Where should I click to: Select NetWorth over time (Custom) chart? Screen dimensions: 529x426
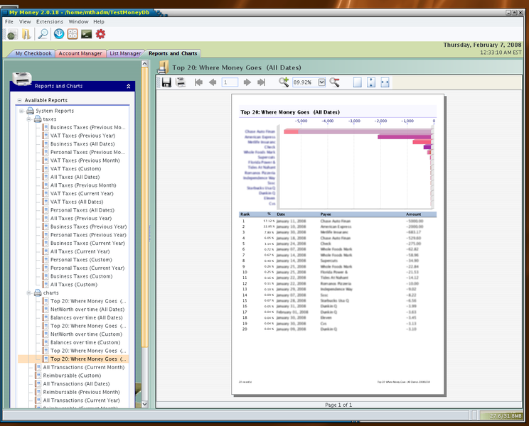[x=86, y=334]
